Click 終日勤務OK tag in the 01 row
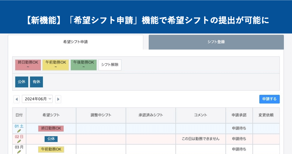Viewport: 292px width, 154px height. coord(51,128)
